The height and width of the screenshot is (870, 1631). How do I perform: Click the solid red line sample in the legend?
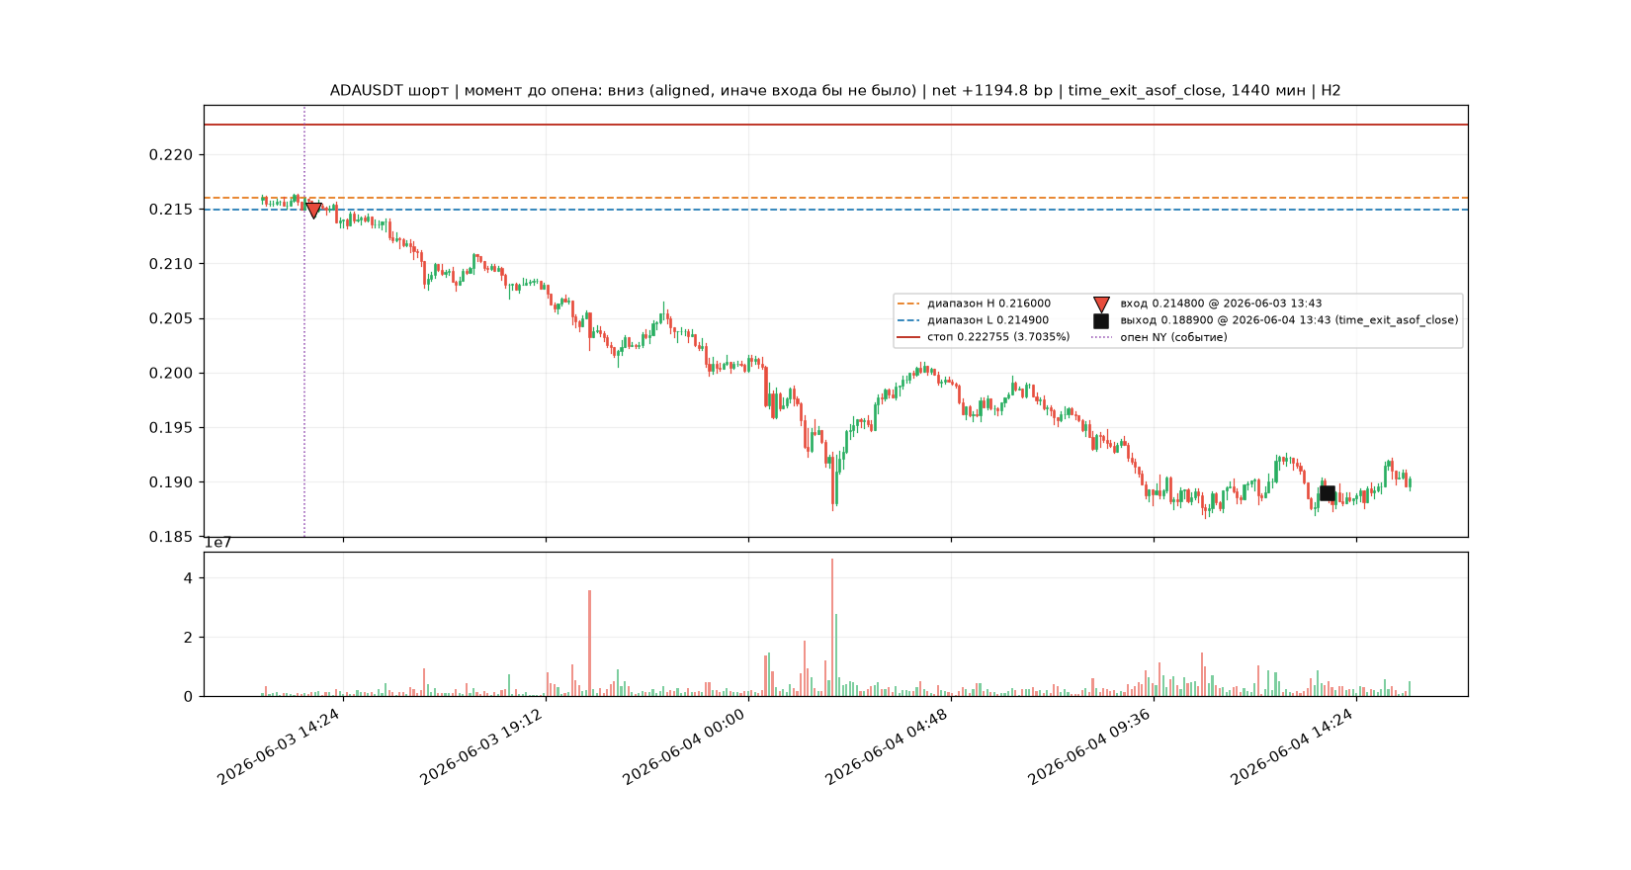click(x=907, y=337)
